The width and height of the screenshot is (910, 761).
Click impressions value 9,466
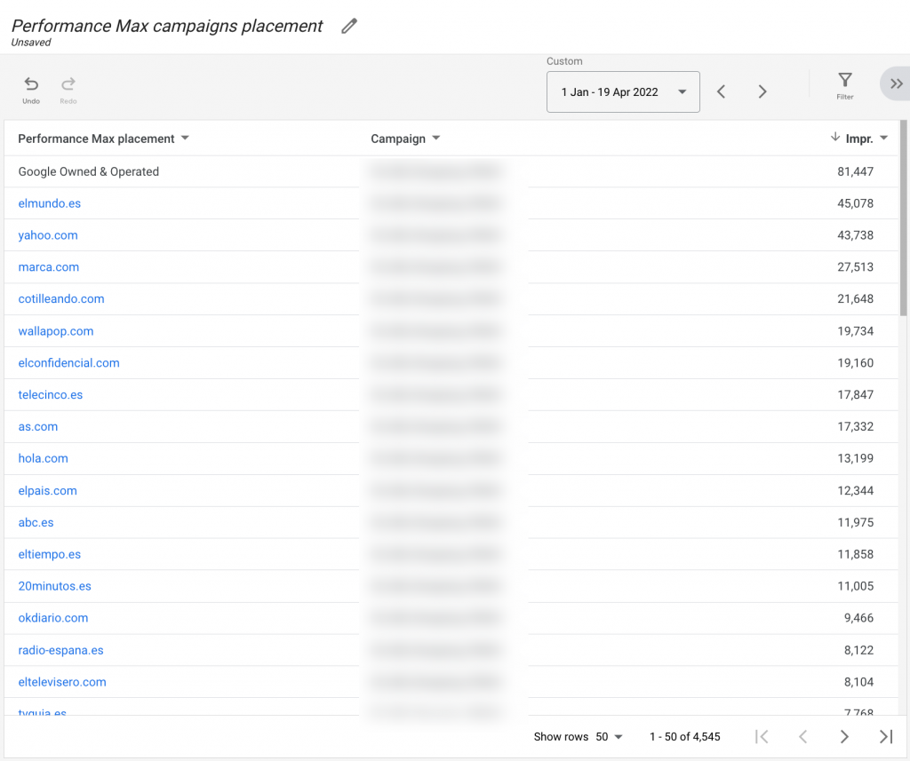point(858,618)
